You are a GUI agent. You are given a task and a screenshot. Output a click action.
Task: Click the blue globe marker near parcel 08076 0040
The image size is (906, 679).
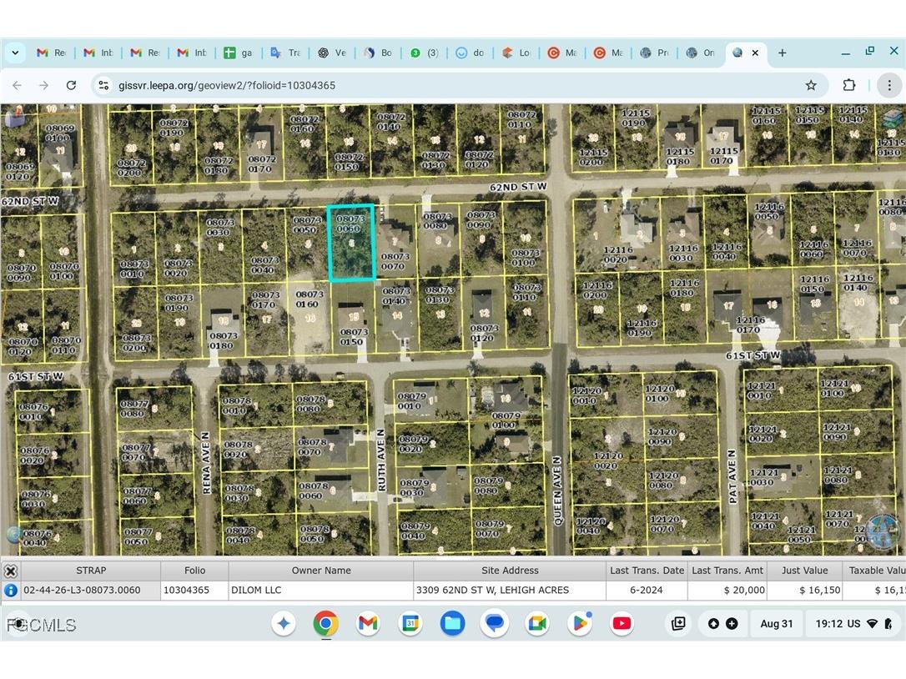[13, 534]
